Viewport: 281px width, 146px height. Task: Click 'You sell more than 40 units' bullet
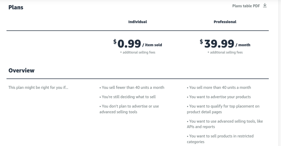(219, 87)
